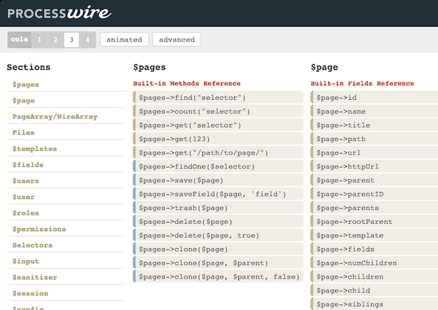
Task: Expand the $page->httpUrl entry
Action: coord(374,166)
